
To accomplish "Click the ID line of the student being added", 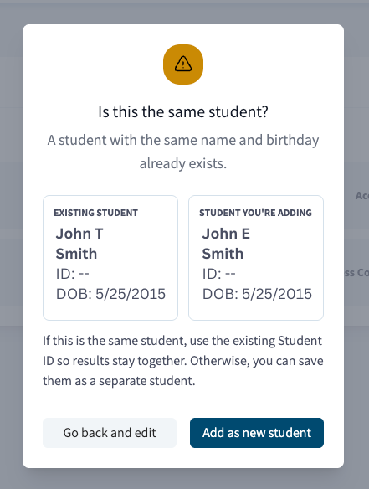I will pyautogui.click(x=218, y=274).
